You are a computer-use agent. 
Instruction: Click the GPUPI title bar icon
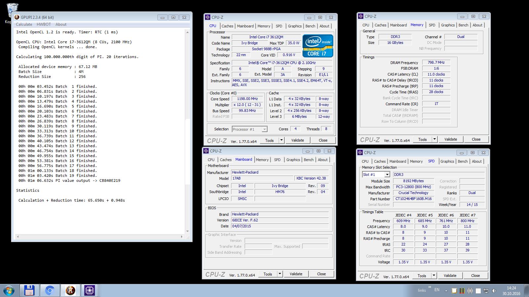coord(17,17)
